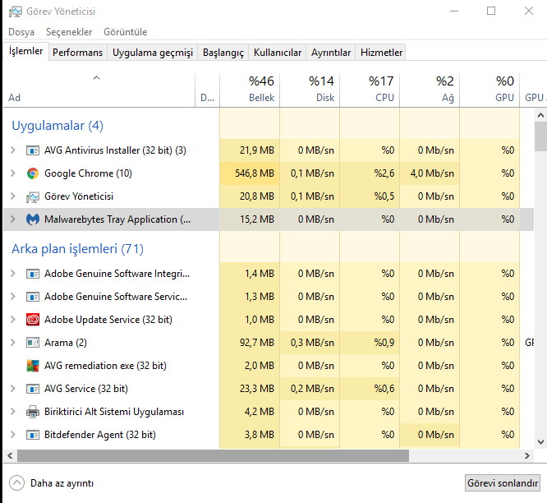547x503 pixels.
Task: Click the AVG Antivirus Installer process icon
Action: coord(33,150)
